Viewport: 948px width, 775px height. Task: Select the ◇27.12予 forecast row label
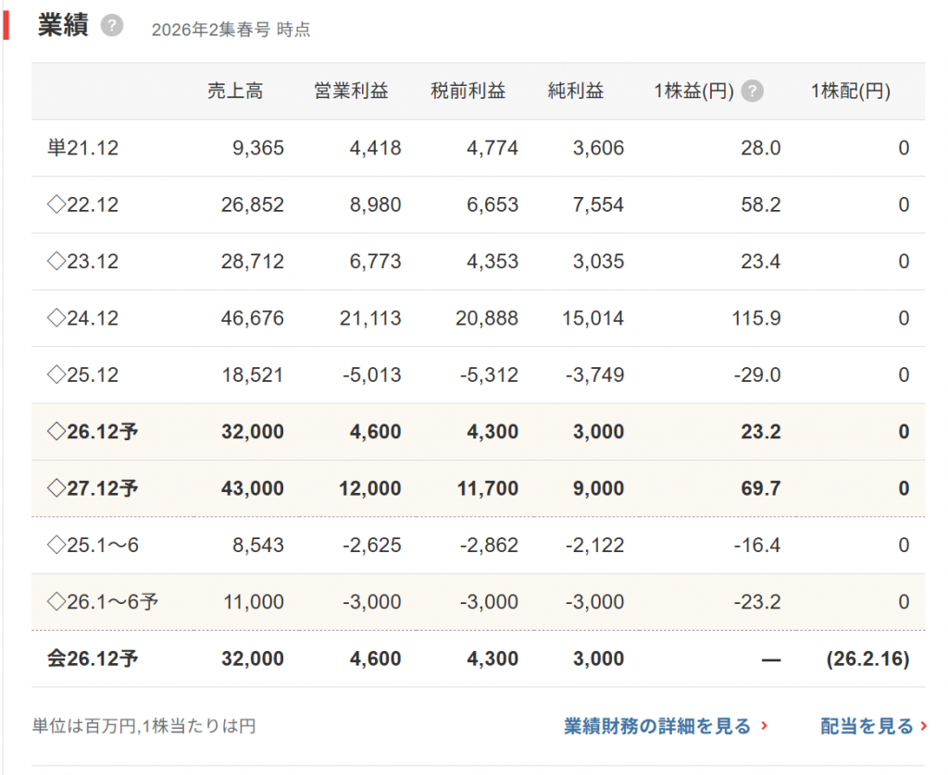point(92,488)
